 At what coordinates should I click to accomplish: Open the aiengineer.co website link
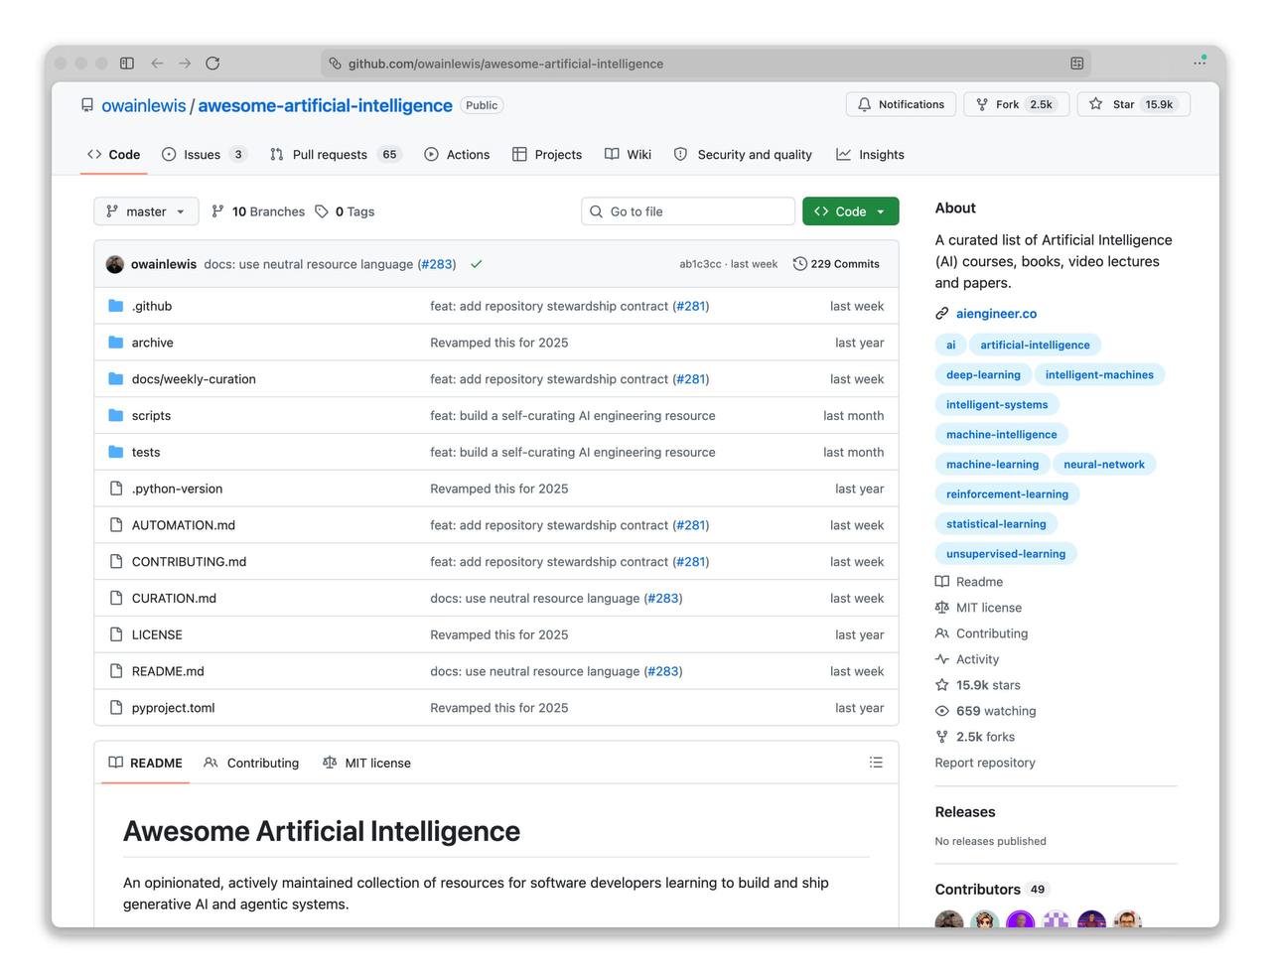[x=996, y=314]
